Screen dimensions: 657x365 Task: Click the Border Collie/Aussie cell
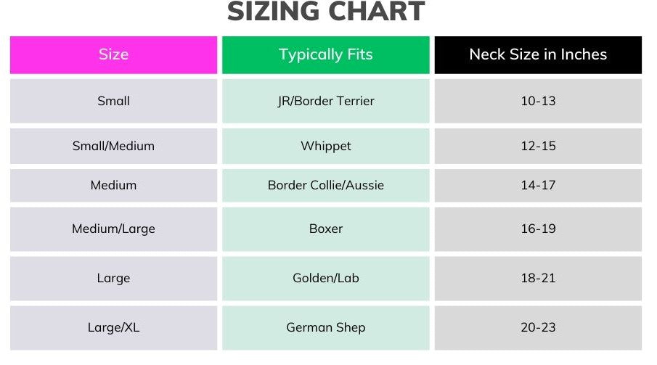coord(325,185)
